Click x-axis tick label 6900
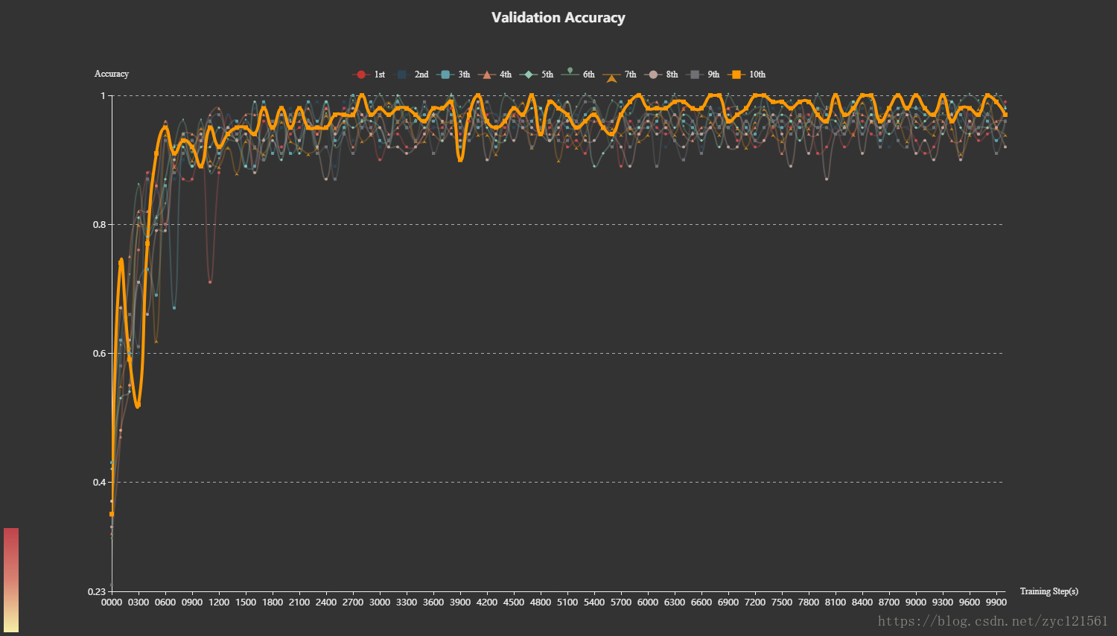This screenshot has height=636, width=1117. pos(728,602)
